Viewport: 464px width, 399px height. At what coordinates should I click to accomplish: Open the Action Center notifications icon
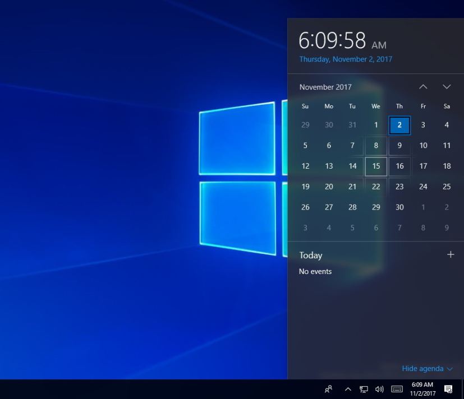448,389
